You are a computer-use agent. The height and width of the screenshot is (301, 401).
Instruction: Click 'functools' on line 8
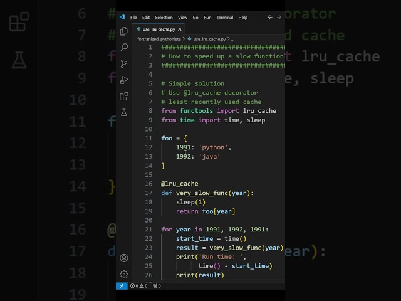pyautogui.click(x=196, y=111)
